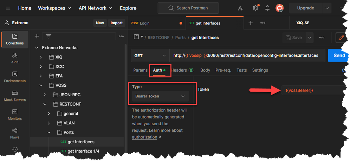Click the invite collaborators icon
Viewport: 351px width, 162px height.
point(240,8)
